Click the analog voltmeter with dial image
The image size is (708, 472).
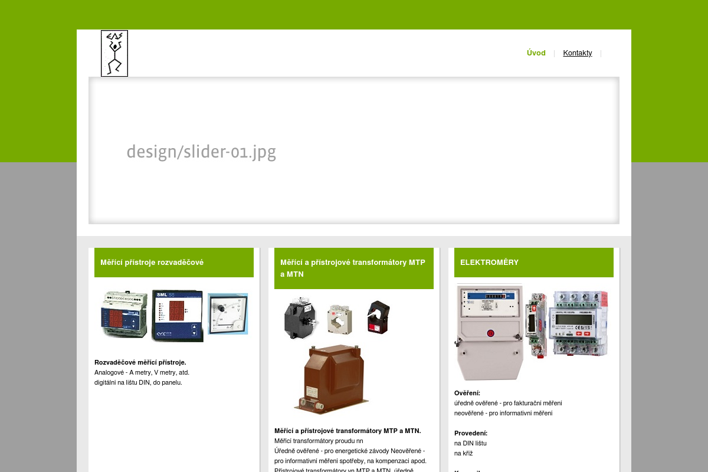tap(228, 314)
